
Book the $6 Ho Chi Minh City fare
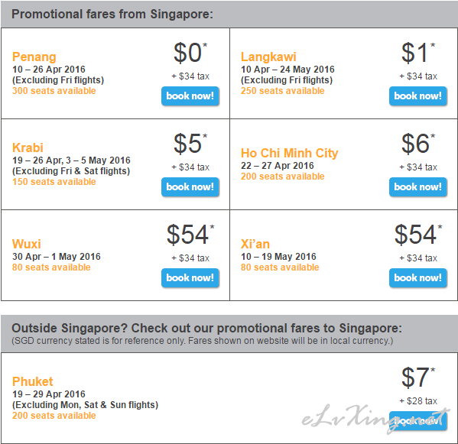click(418, 186)
